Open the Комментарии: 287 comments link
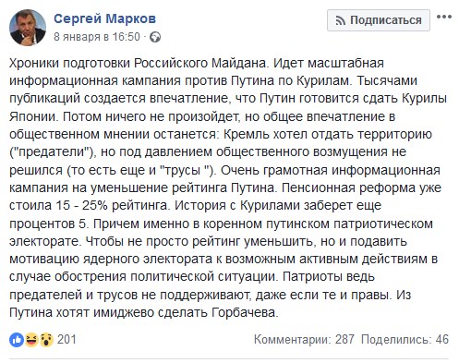The image size is (459, 363). tap(304, 340)
